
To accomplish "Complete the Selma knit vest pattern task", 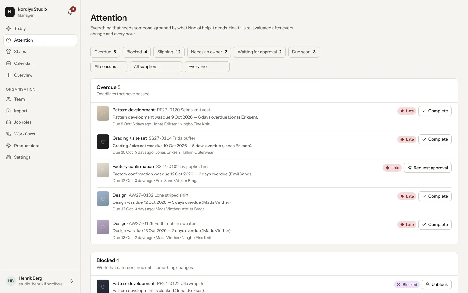I will point(435,111).
